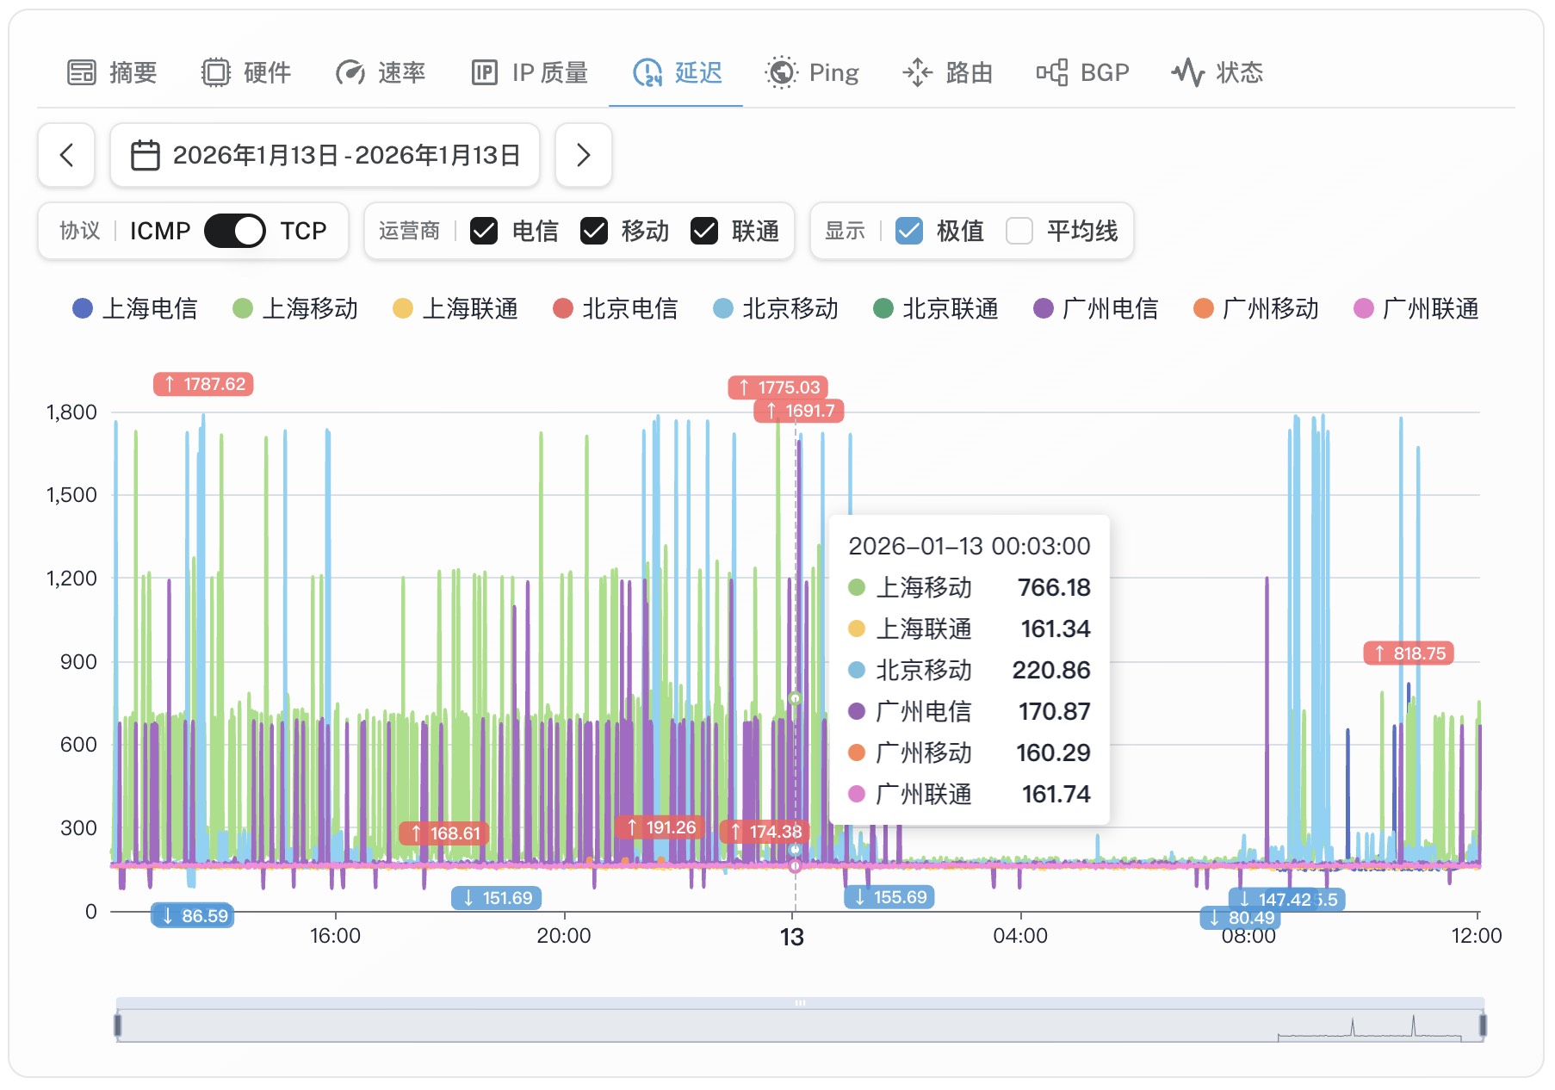Click the 04:00 x-axis label

[1020, 936]
